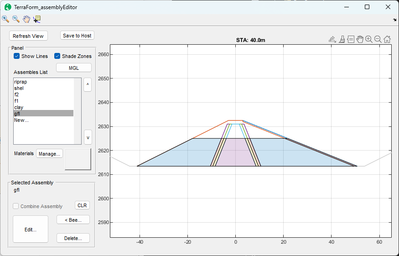Screen dimensions: 399x256
Task: Click the export icon above the plot
Action: [x=332, y=39]
